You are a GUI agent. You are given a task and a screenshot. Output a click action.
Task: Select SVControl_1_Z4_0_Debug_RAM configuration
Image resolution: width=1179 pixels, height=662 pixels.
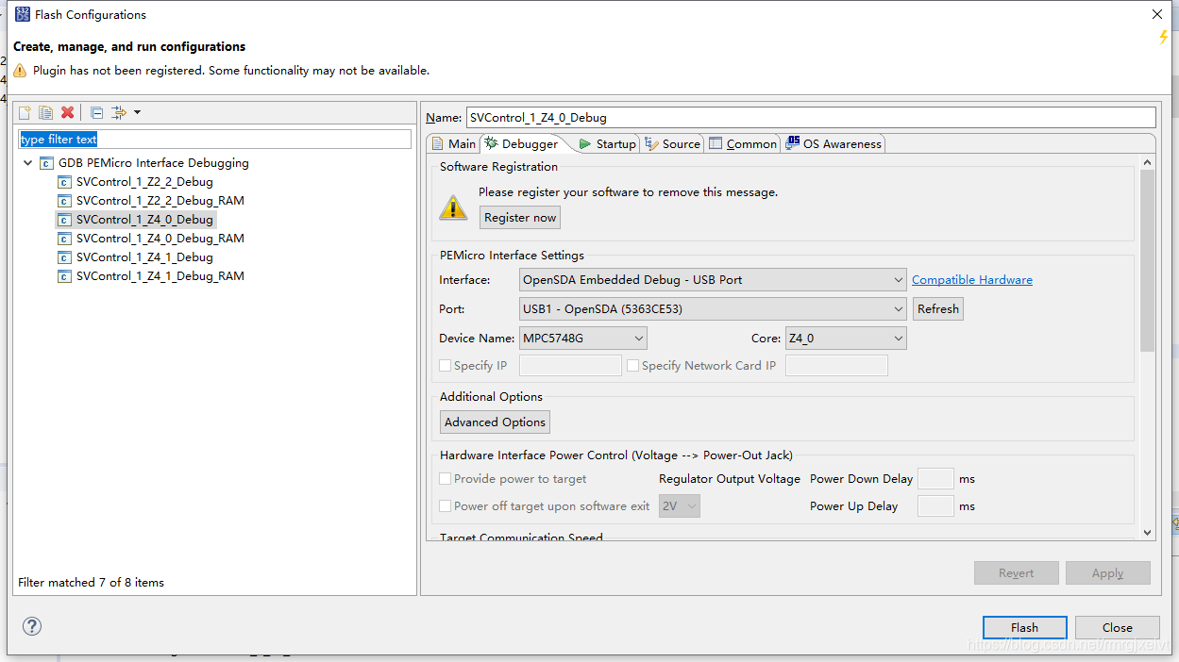click(160, 238)
